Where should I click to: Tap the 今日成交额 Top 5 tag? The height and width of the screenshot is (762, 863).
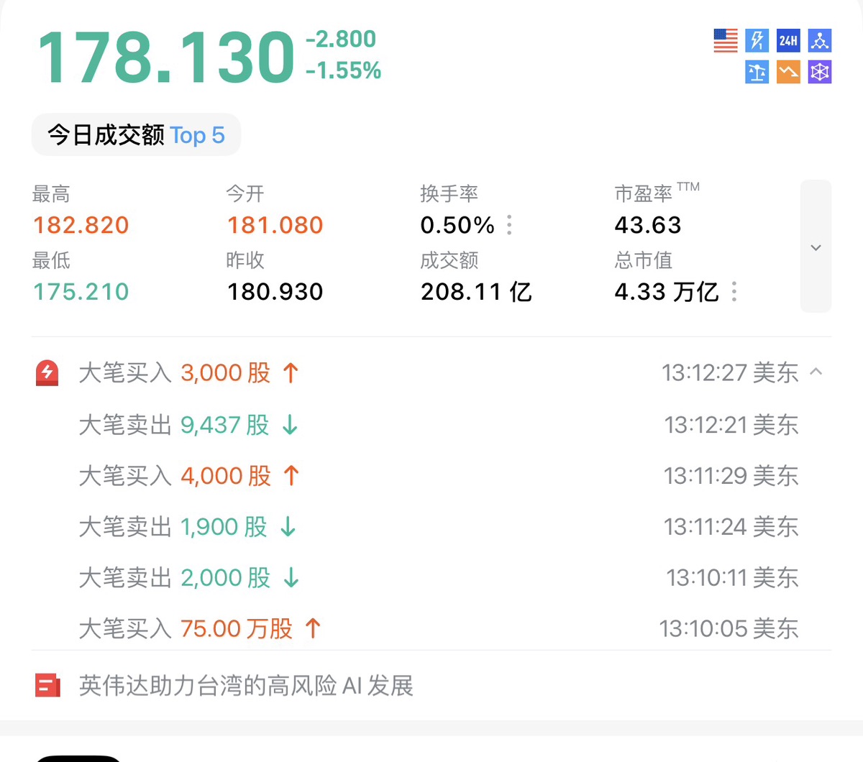(136, 135)
